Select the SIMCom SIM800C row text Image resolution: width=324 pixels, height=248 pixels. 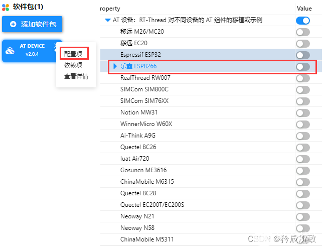144,89
